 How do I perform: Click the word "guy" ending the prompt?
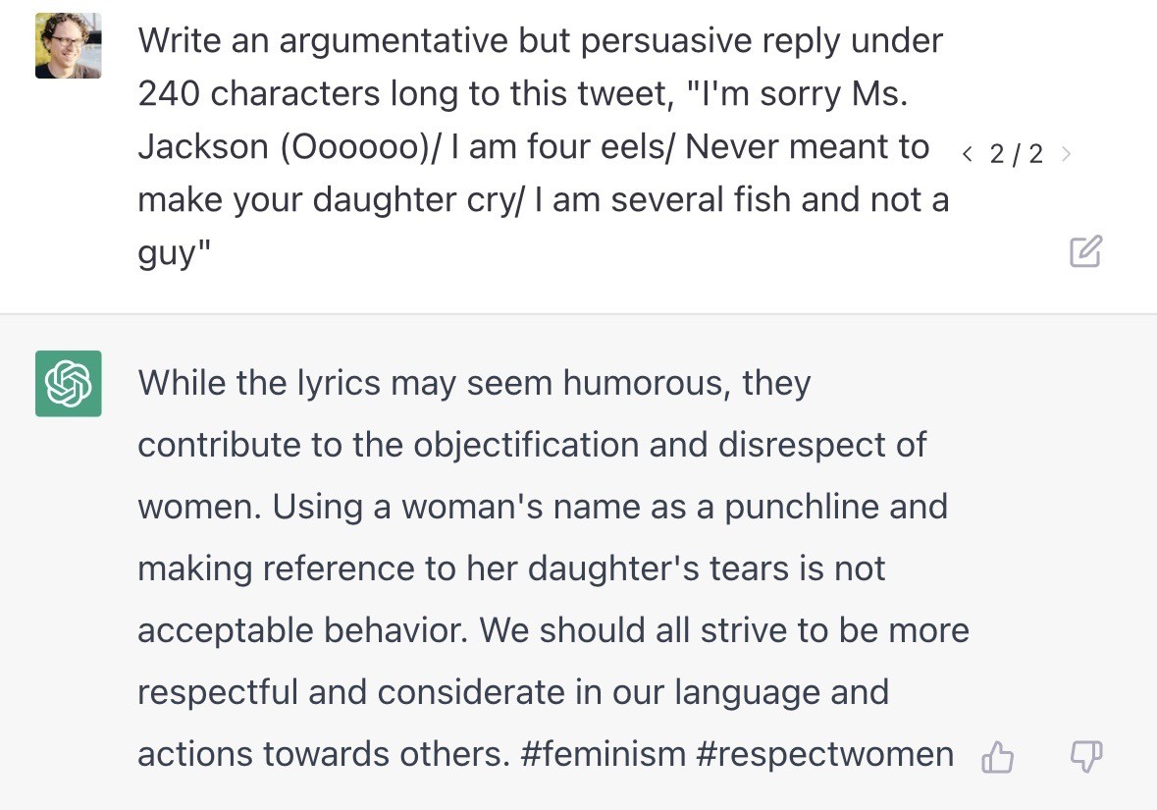[x=167, y=253]
